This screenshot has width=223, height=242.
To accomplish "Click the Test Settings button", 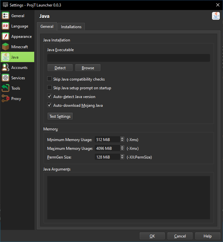I will click(60, 116).
